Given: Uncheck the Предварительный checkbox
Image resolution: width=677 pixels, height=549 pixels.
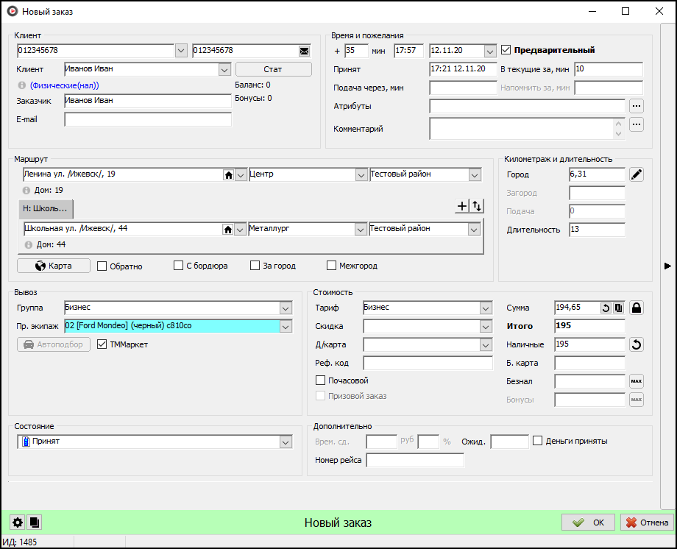Looking at the screenshot, I should tap(506, 51).
